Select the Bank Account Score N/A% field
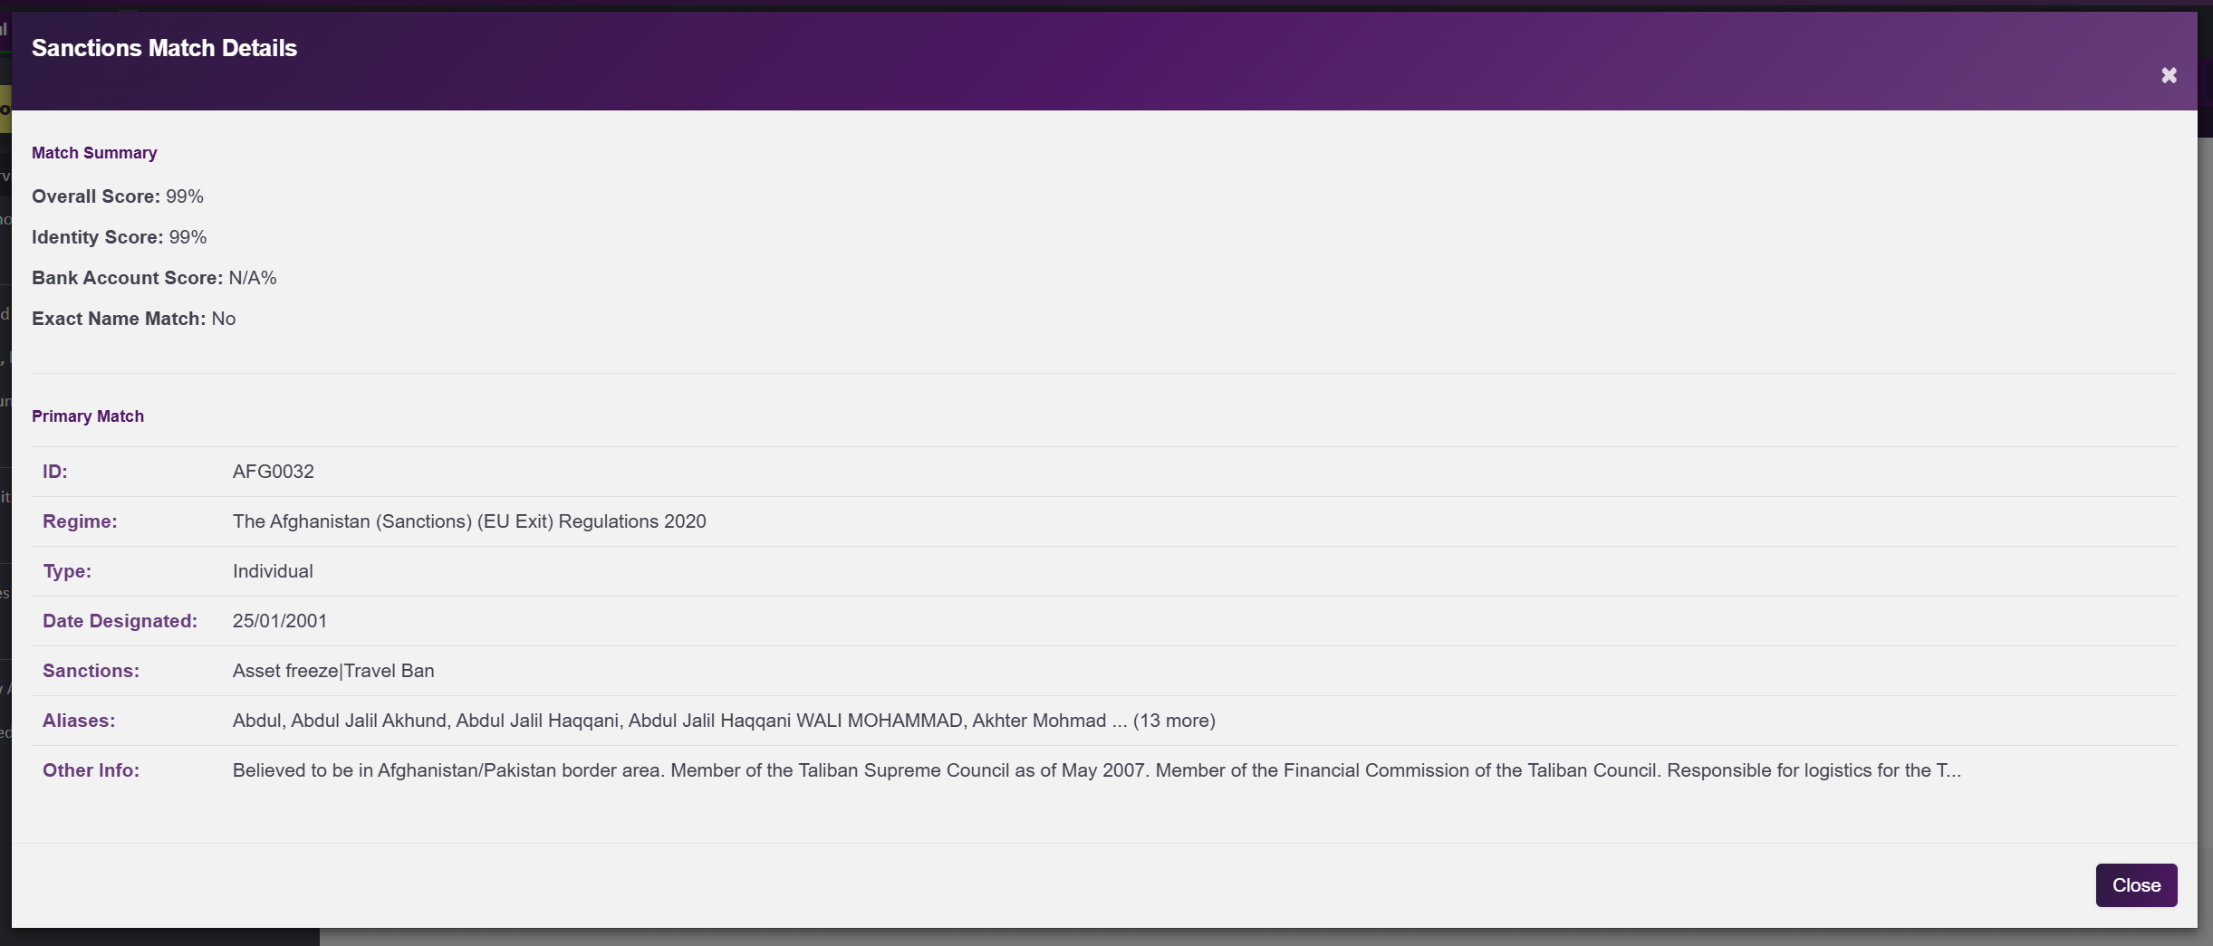This screenshot has height=946, width=2213. coord(253,277)
